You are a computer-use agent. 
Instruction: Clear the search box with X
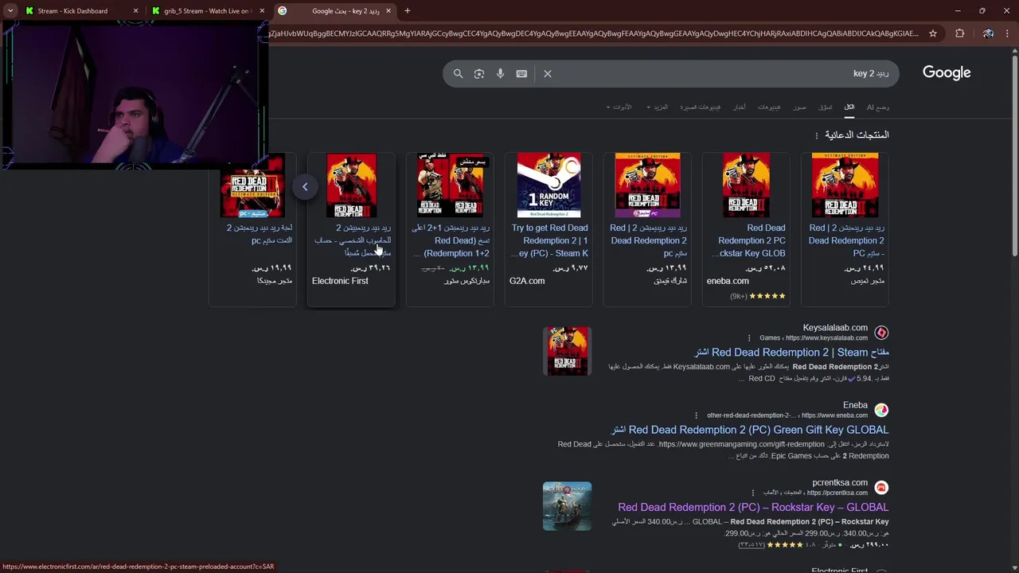[x=548, y=73]
